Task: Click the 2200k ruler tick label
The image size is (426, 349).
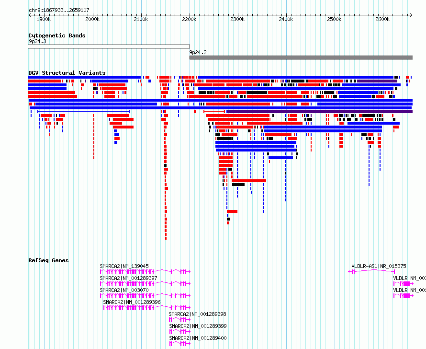Action: point(189,19)
